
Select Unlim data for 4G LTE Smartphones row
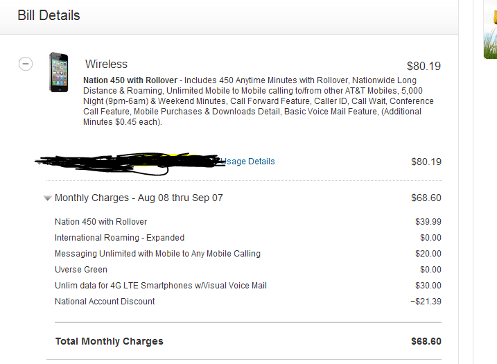(x=160, y=286)
